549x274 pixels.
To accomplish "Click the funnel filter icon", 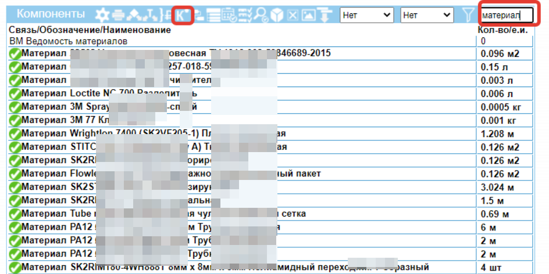I will click(468, 15).
